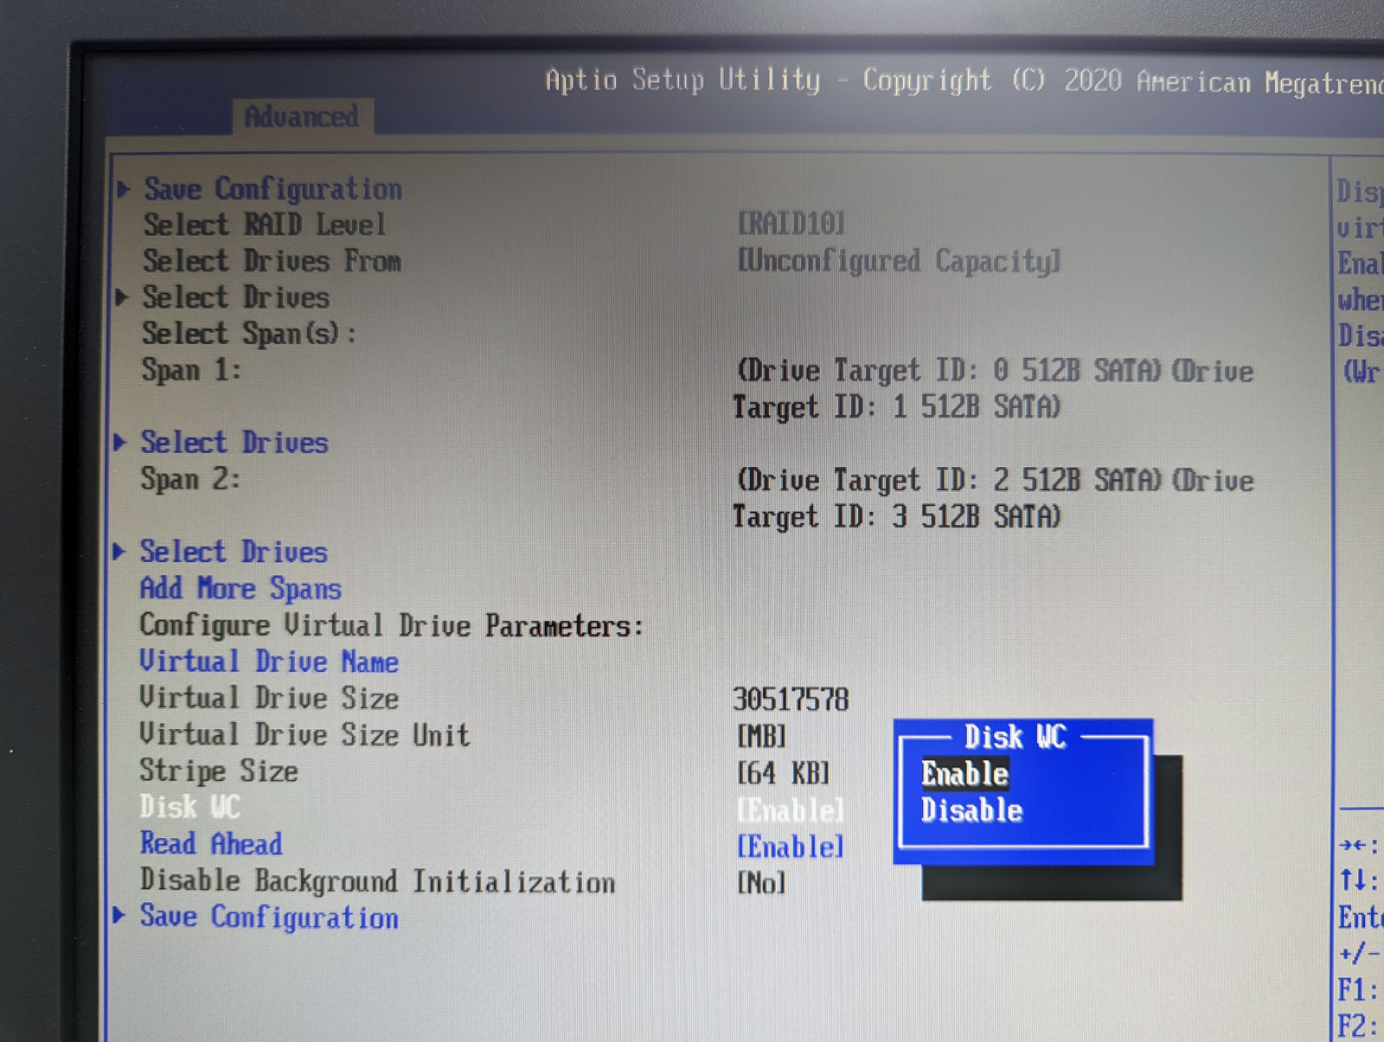Click the Span 1 drive list text
The image size is (1384, 1042).
coord(993,388)
